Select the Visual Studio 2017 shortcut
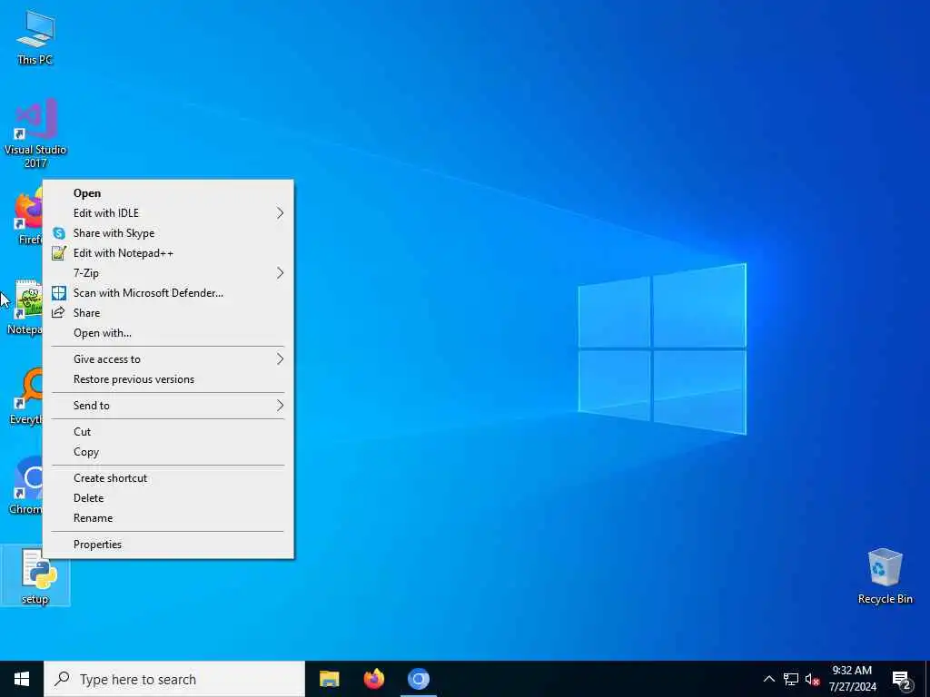This screenshot has width=930, height=697. point(35,133)
